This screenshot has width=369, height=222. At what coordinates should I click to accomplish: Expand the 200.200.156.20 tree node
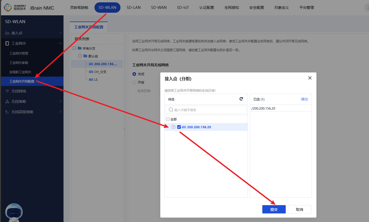(x=174, y=127)
